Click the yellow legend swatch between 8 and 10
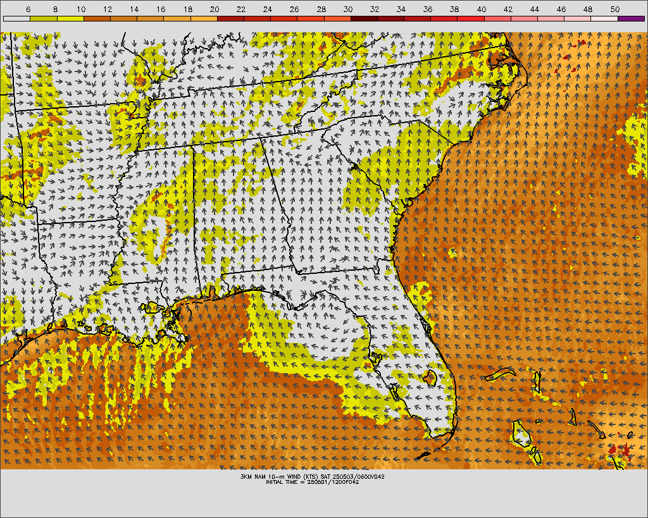 [70, 18]
